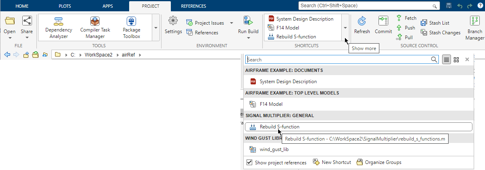Switch shortcuts to list view
Image resolution: width=485 pixels, height=170 pixels.
446,59
